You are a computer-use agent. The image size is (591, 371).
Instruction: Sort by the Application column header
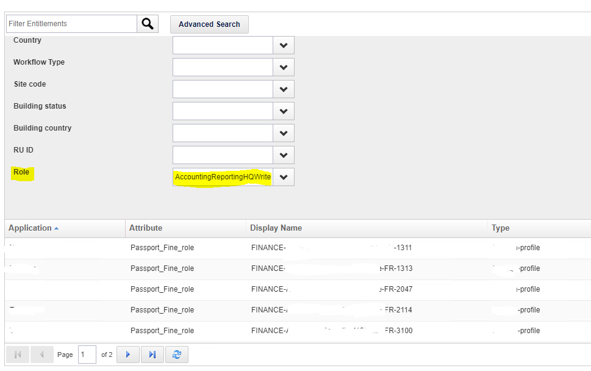coord(30,228)
